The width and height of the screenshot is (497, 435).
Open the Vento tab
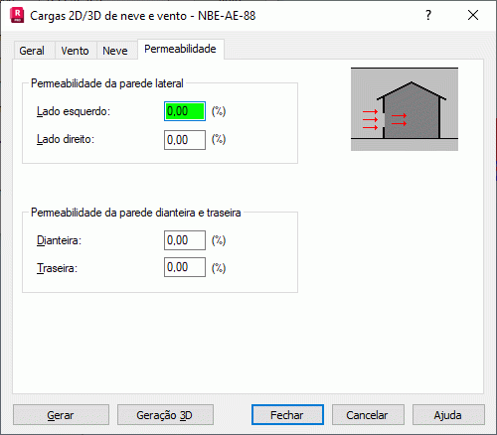[x=75, y=51]
